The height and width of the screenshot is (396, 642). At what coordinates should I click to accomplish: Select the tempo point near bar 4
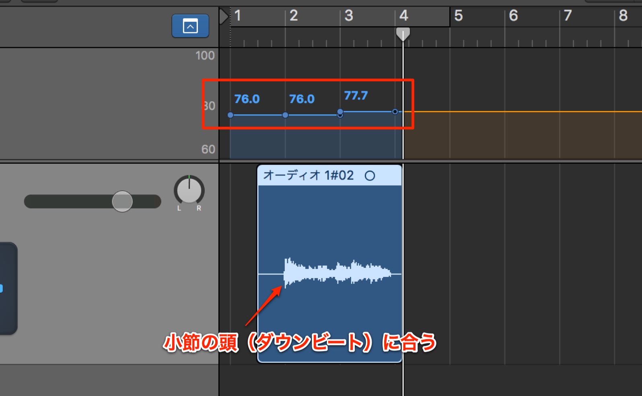point(395,111)
